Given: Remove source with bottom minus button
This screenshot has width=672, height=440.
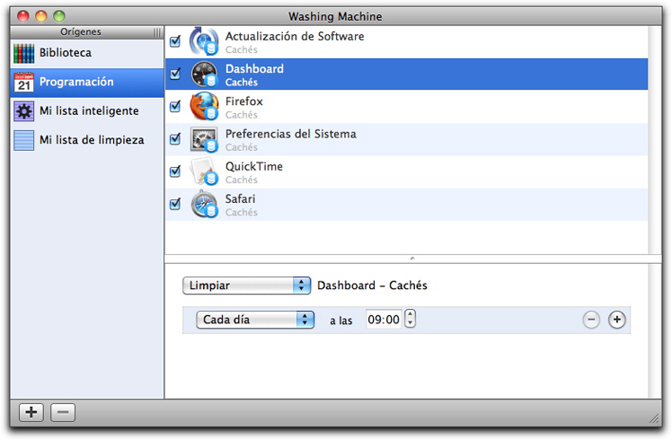Looking at the screenshot, I should click(x=63, y=412).
